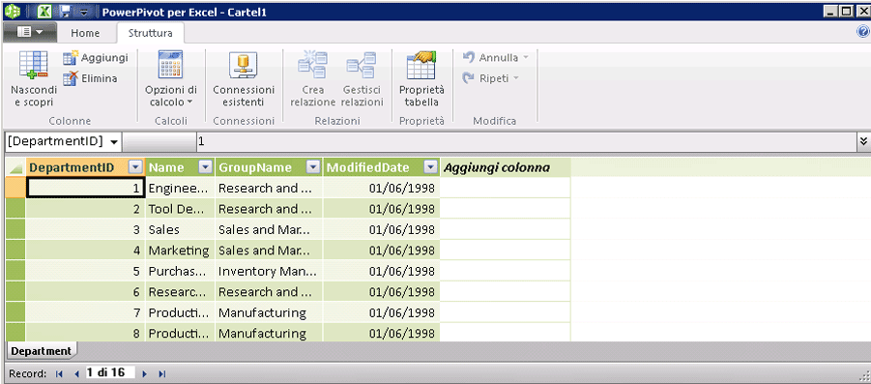Screen dimensions: 871x384
Task: Select GroupName Research and ... in row 1
Action: [269, 189]
